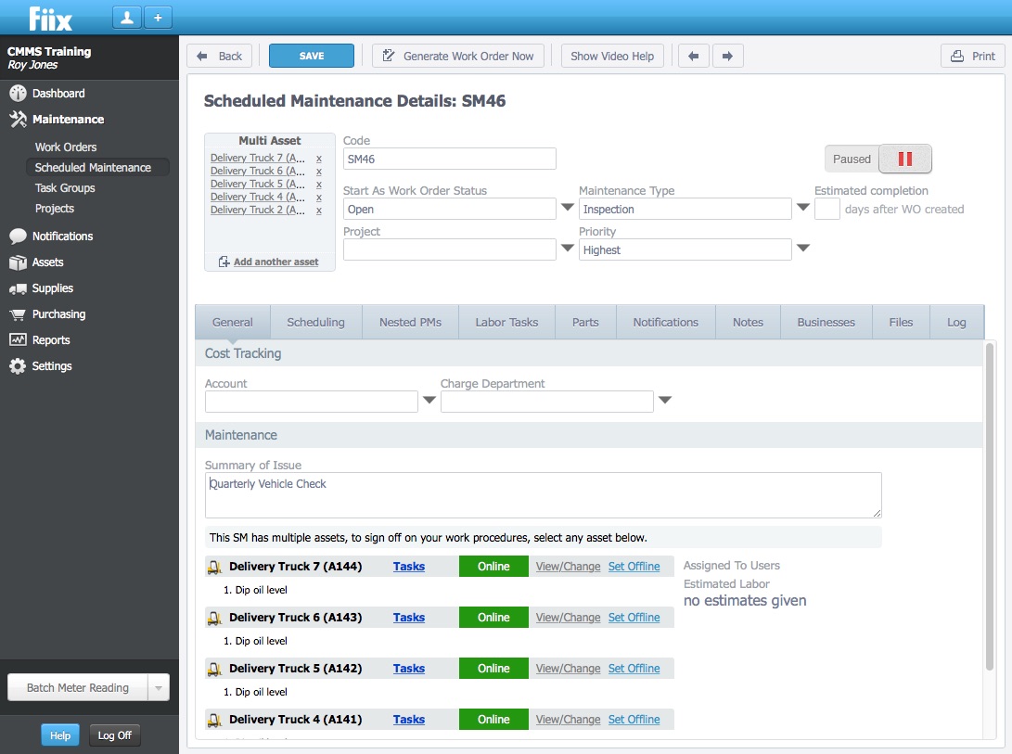1012x754 pixels.
Task: Toggle Online status for Delivery Truck 6
Action: [x=493, y=617]
